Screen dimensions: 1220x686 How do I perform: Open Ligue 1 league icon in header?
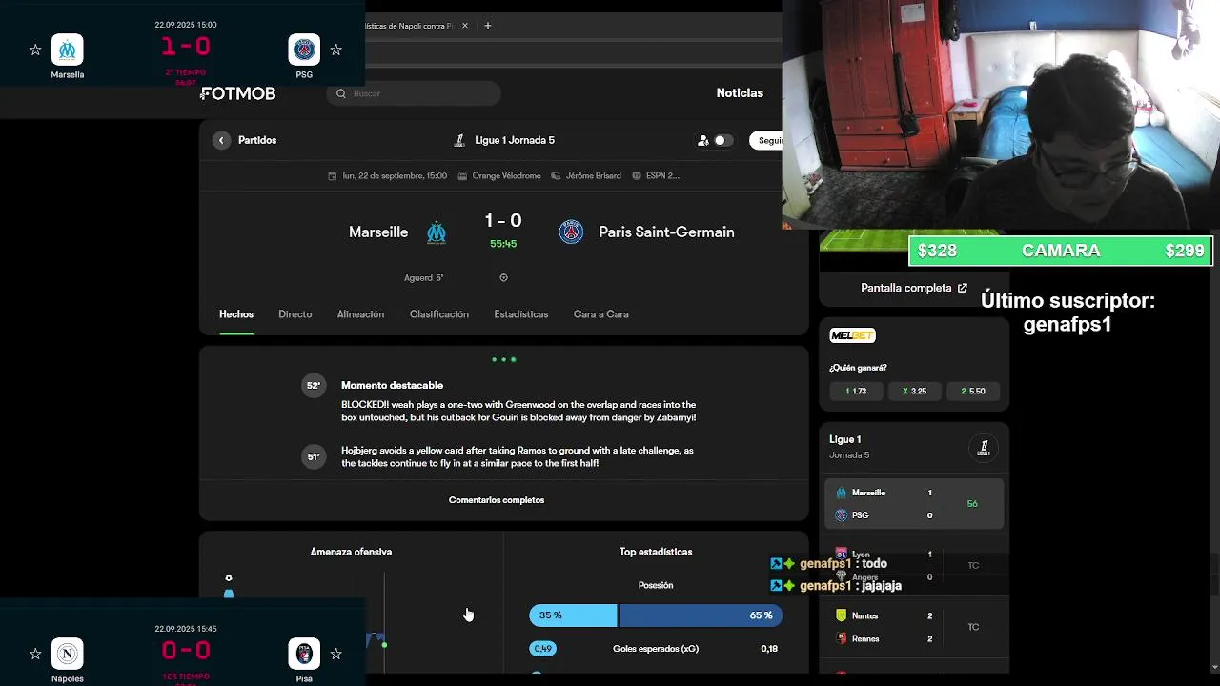click(x=459, y=140)
